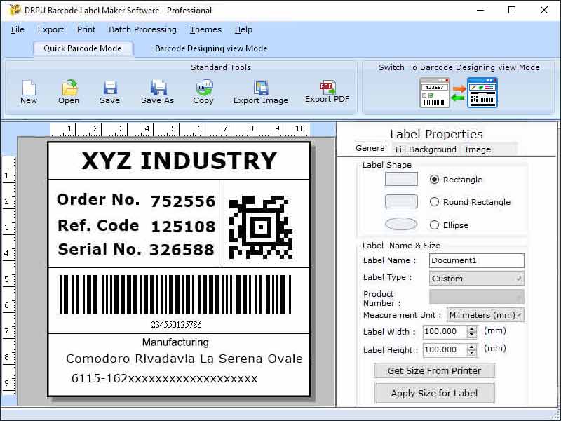The height and width of the screenshot is (421, 561).
Task: Select the Ellipse label shape
Action: [435, 224]
